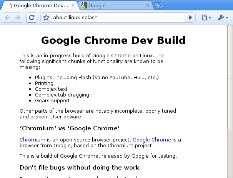This screenshot has height=178, width=233.
Task: Switch to the Google tab
Action: coord(116,5)
